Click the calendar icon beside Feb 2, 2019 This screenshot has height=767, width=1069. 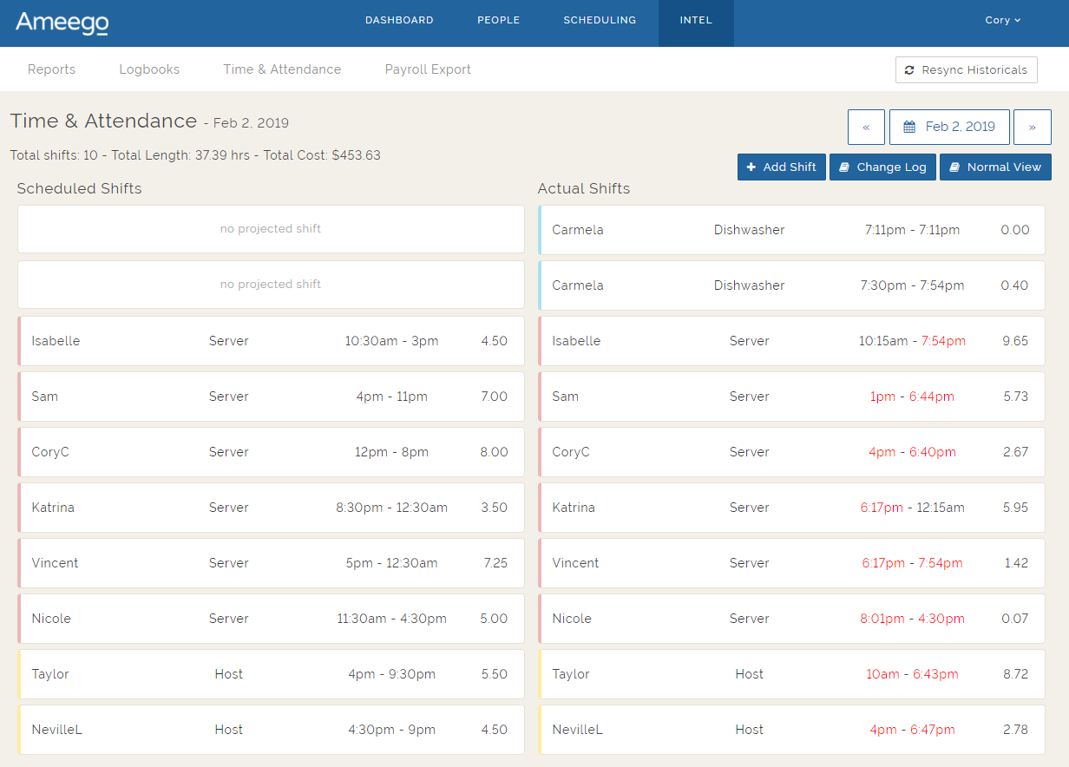coord(909,127)
